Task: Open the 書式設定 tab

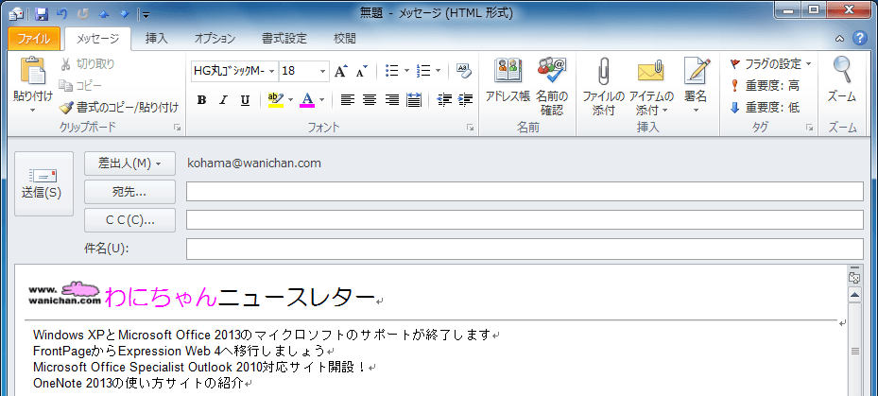Action: (284, 39)
